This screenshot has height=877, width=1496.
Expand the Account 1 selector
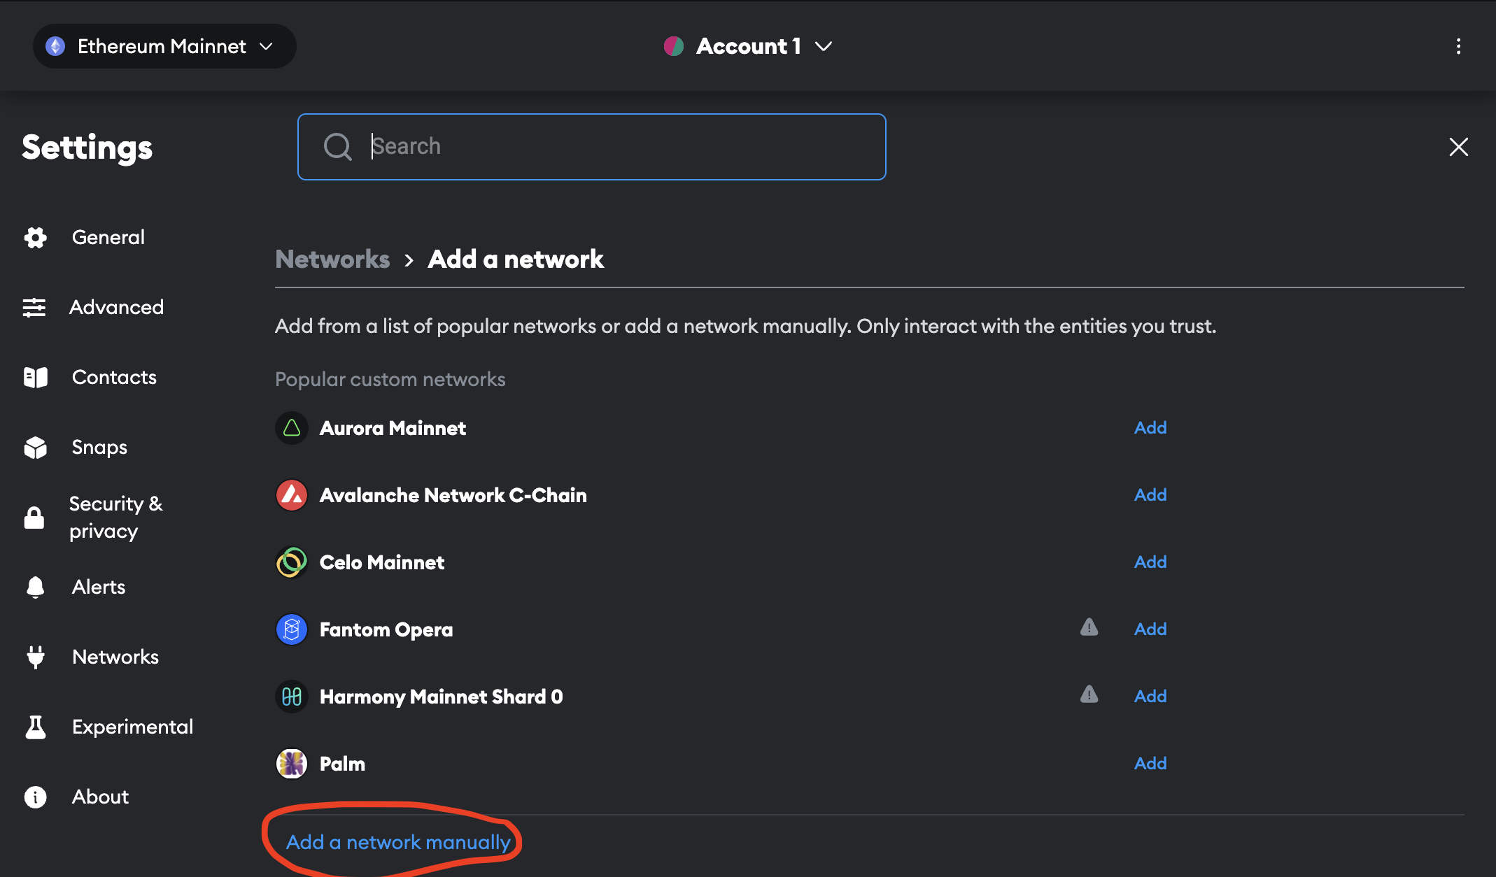pyautogui.click(x=748, y=46)
